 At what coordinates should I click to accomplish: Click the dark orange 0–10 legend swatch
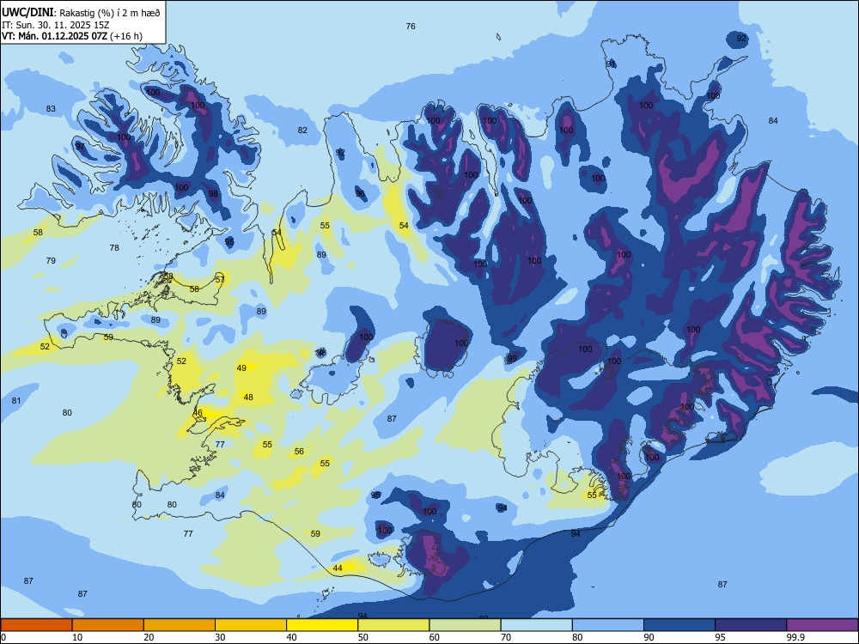pyautogui.click(x=36, y=625)
